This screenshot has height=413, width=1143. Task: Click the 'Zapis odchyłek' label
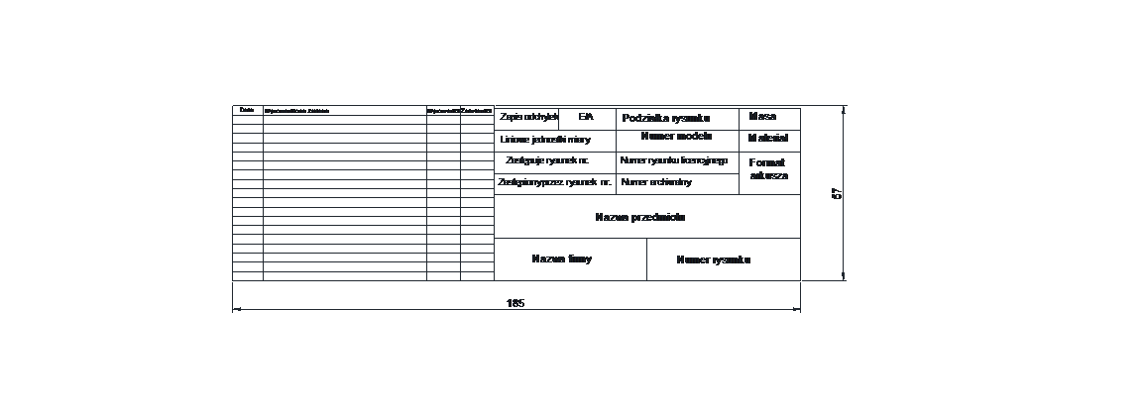[529, 117]
